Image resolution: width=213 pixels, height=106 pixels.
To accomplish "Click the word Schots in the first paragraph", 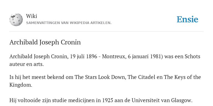I will (192, 56).
